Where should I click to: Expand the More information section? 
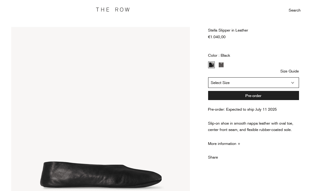point(222,144)
